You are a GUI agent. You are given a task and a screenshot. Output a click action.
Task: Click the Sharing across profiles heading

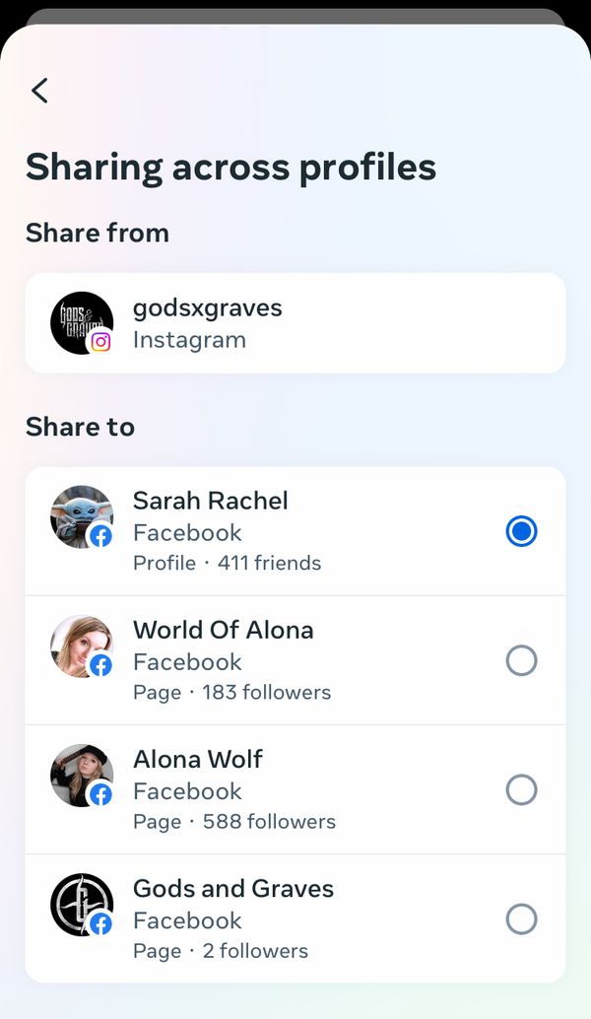click(x=231, y=168)
